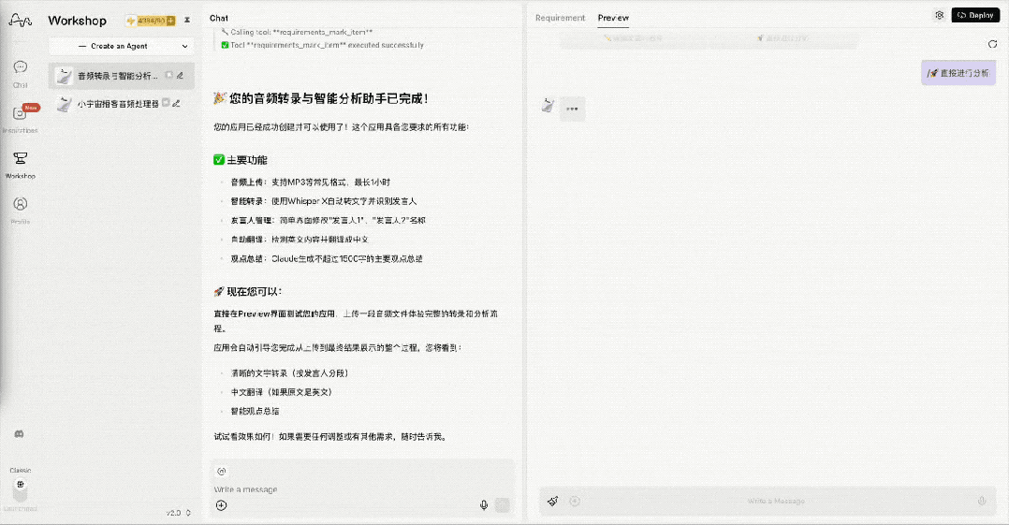Open the Inspirations section marked New
This screenshot has height=525, width=1009.
(x=20, y=118)
